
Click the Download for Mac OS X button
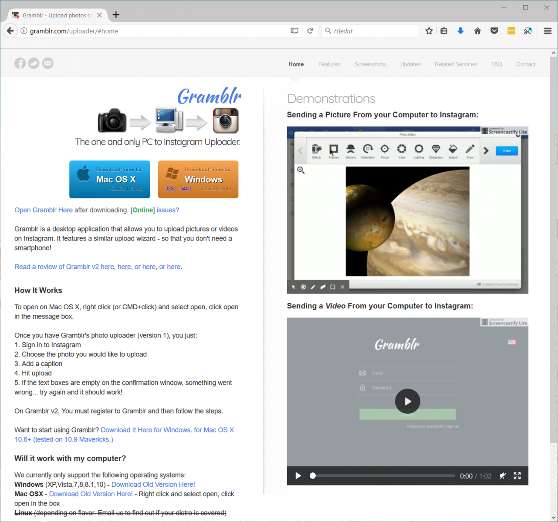pyautogui.click(x=110, y=179)
